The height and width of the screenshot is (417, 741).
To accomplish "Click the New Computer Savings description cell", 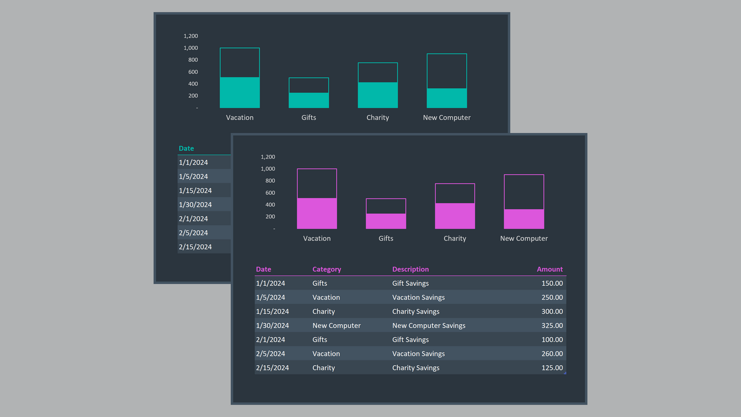I will click(429, 326).
